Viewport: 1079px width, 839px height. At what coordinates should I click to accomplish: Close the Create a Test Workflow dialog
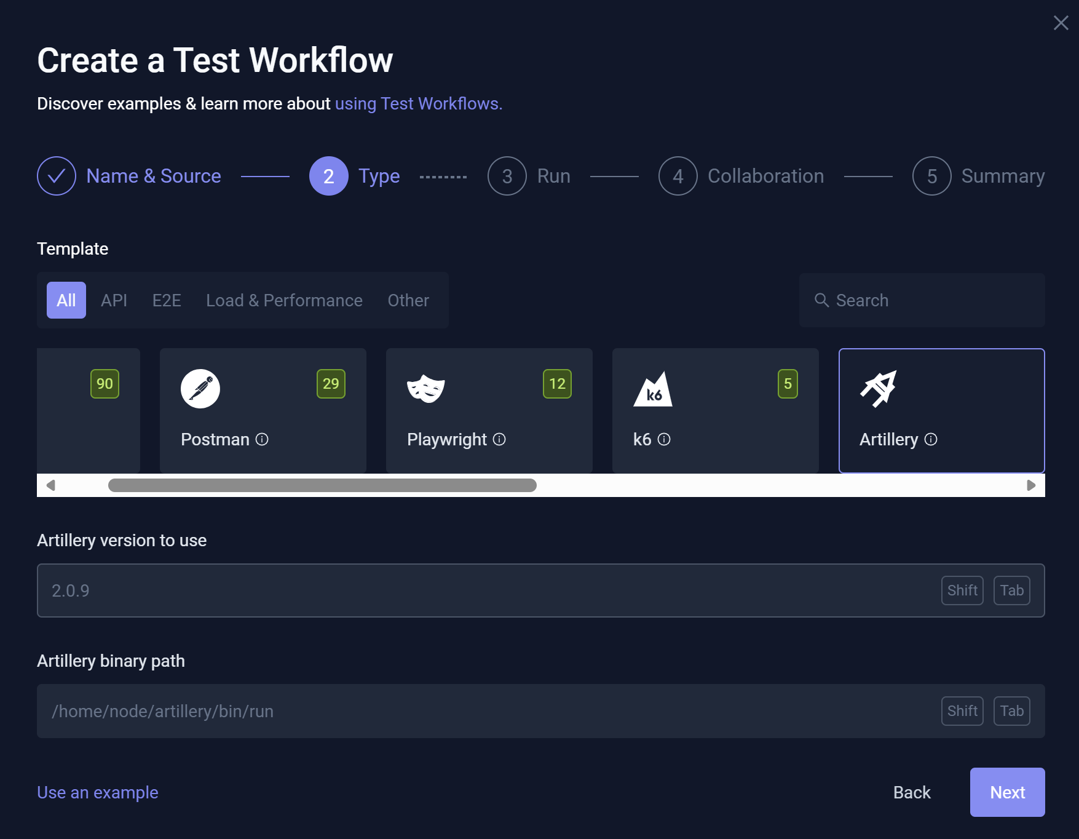pos(1061,23)
